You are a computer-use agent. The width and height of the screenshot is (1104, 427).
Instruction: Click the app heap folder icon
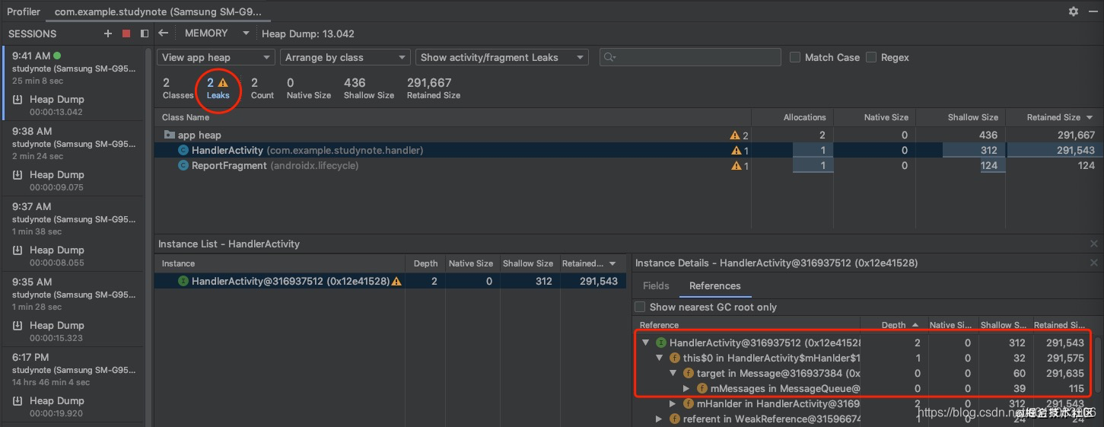coord(169,135)
